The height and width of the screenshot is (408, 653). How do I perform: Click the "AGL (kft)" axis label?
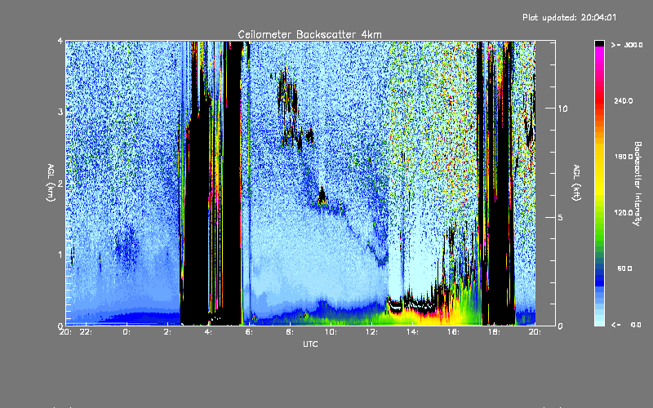[577, 183]
